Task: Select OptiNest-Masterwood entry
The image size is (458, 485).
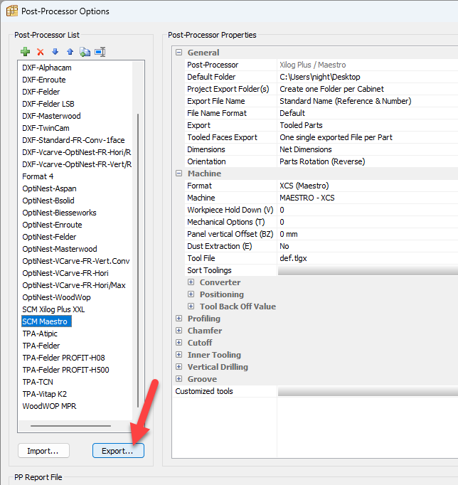Action: (x=59, y=249)
